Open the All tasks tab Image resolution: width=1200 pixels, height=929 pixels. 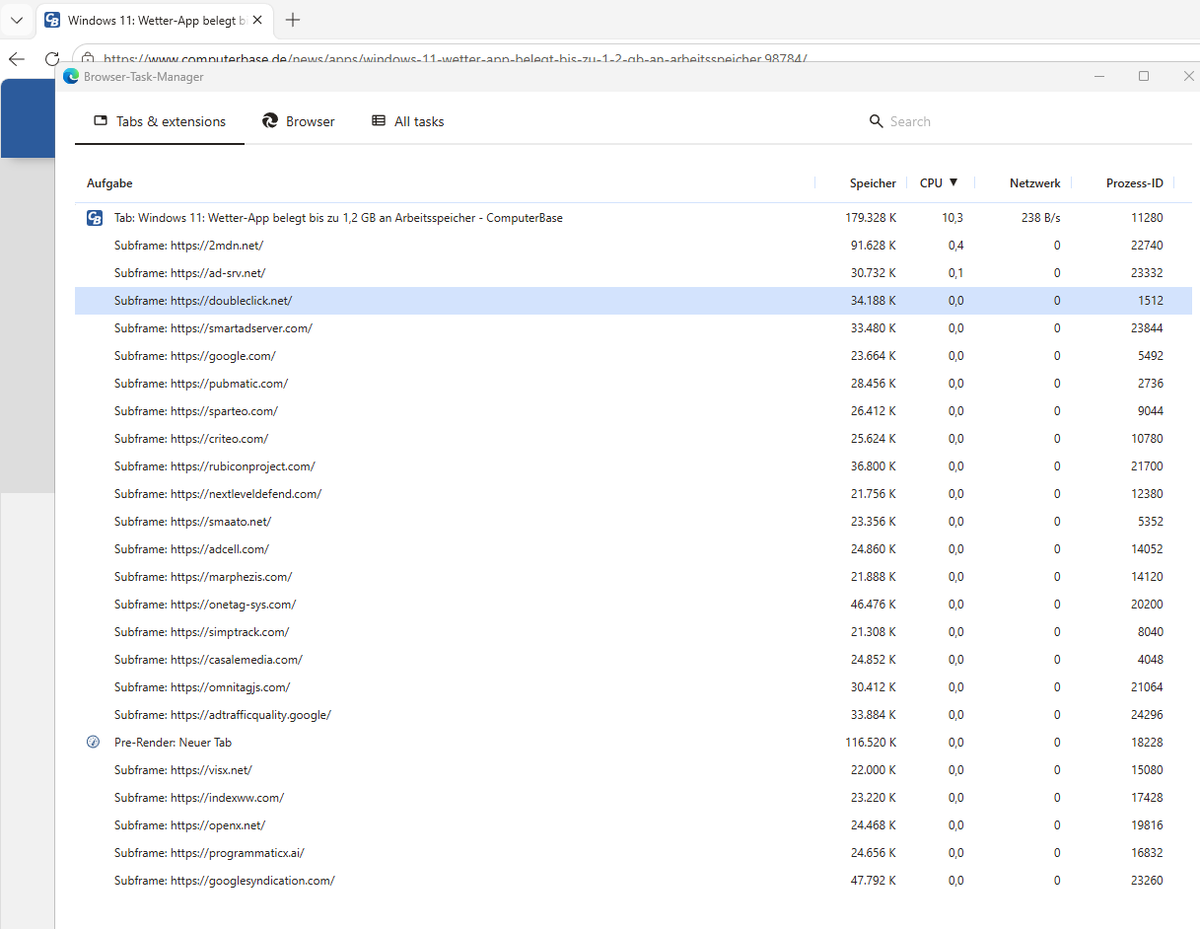coord(408,121)
